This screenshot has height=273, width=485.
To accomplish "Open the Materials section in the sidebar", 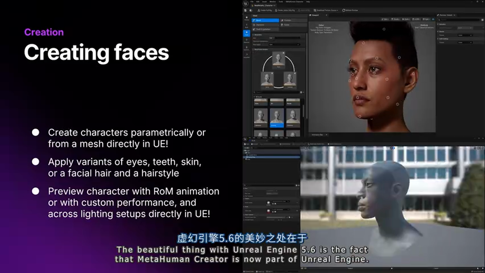I will pos(247,41).
